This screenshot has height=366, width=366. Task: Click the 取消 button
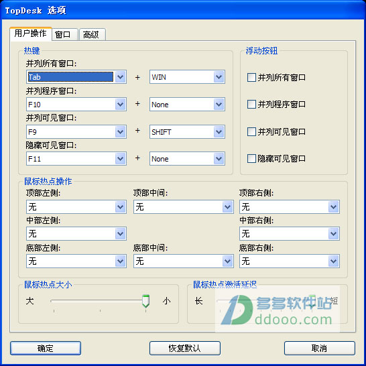[320, 349]
